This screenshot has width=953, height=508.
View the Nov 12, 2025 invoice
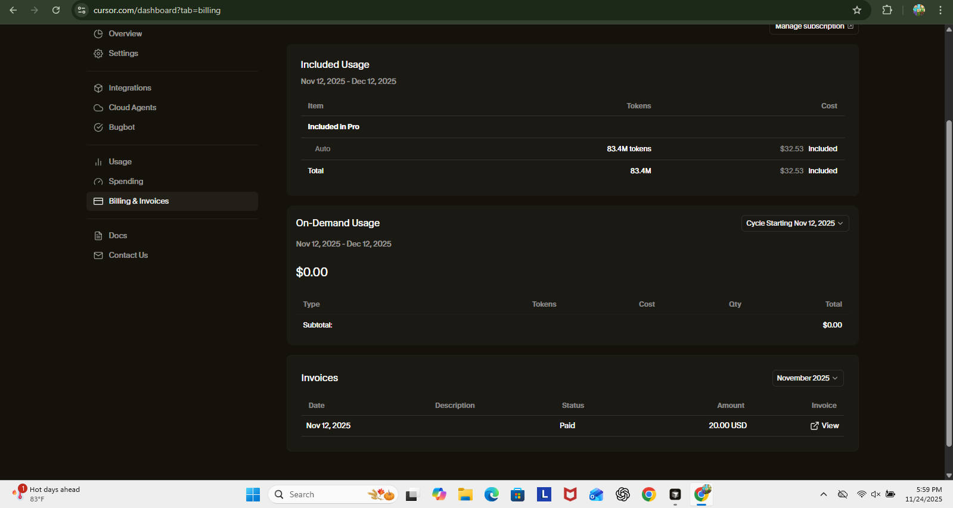coord(824,426)
